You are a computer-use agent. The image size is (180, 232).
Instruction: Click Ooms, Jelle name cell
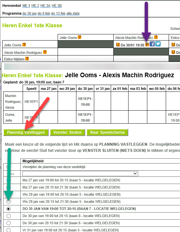(x=13, y=117)
